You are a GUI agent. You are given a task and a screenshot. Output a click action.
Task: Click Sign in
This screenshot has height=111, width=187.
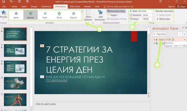(171, 7)
